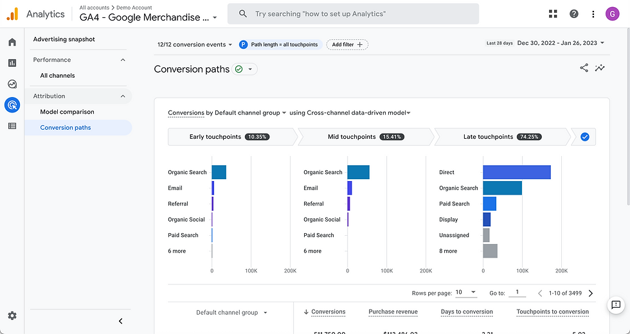
Task: Click the Share this report icon
Action: point(584,68)
